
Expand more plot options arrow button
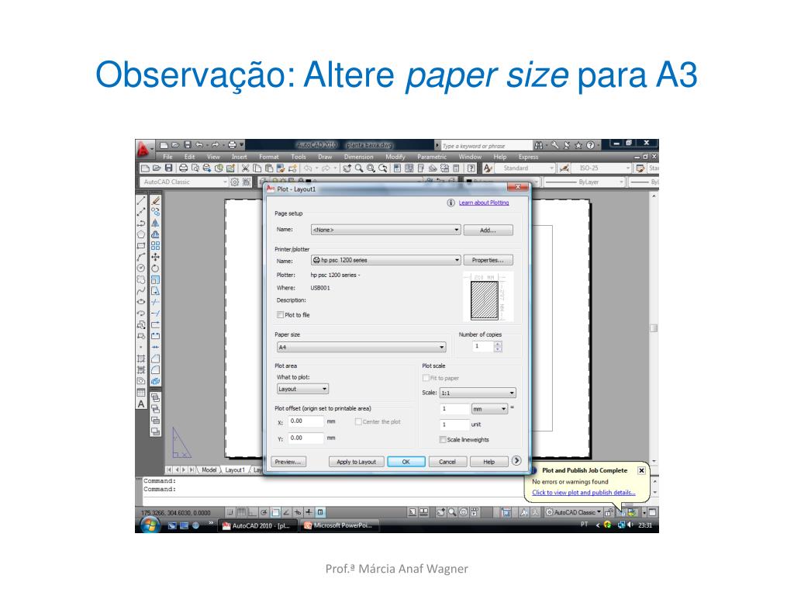coord(516,461)
